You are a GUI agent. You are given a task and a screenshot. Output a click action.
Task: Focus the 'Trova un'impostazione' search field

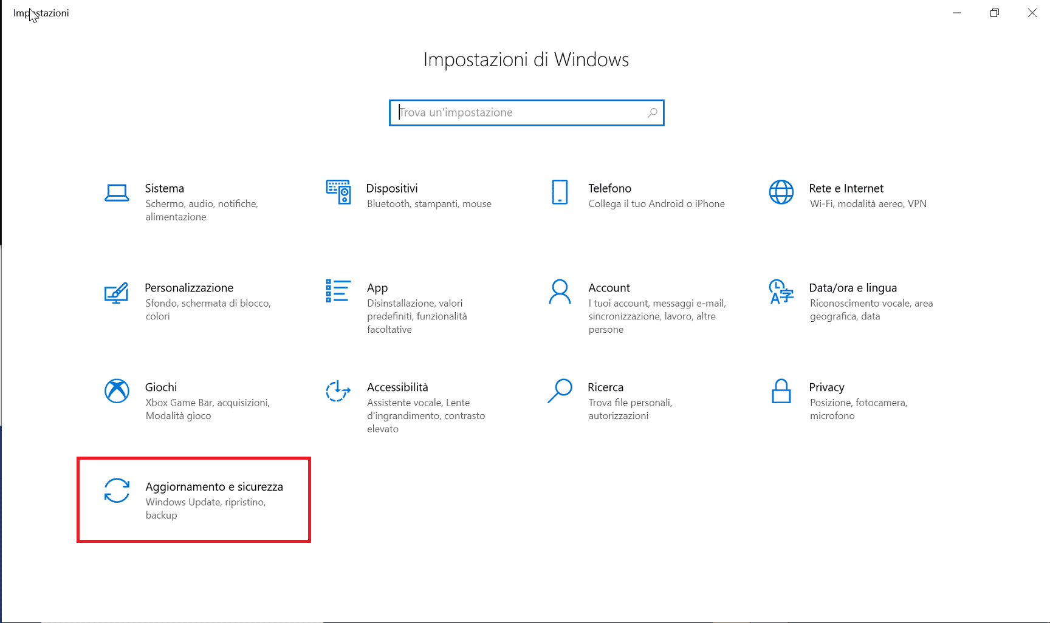pyautogui.click(x=527, y=113)
